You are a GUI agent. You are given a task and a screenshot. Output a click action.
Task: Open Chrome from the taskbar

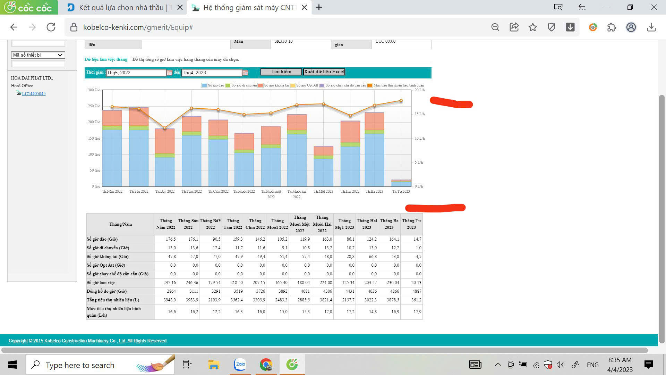click(266, 365)
